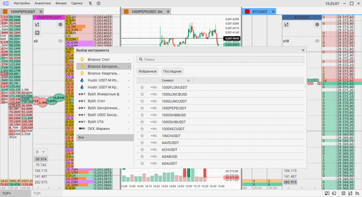Add ADAUSDT to watchlist via +WL

point(153,164)
